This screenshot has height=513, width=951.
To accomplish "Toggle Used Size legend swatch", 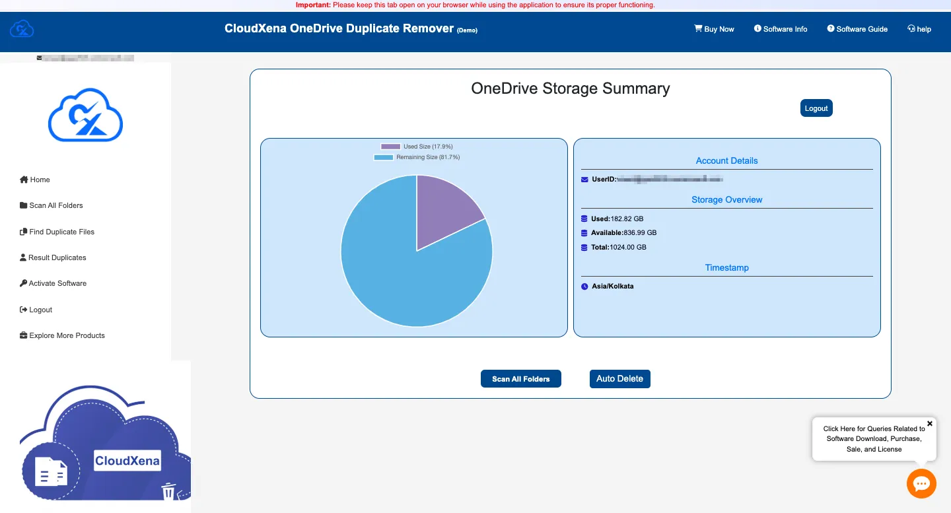I will [390, 147].
